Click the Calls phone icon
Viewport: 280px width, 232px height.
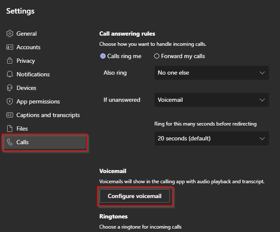coord(10,142)
